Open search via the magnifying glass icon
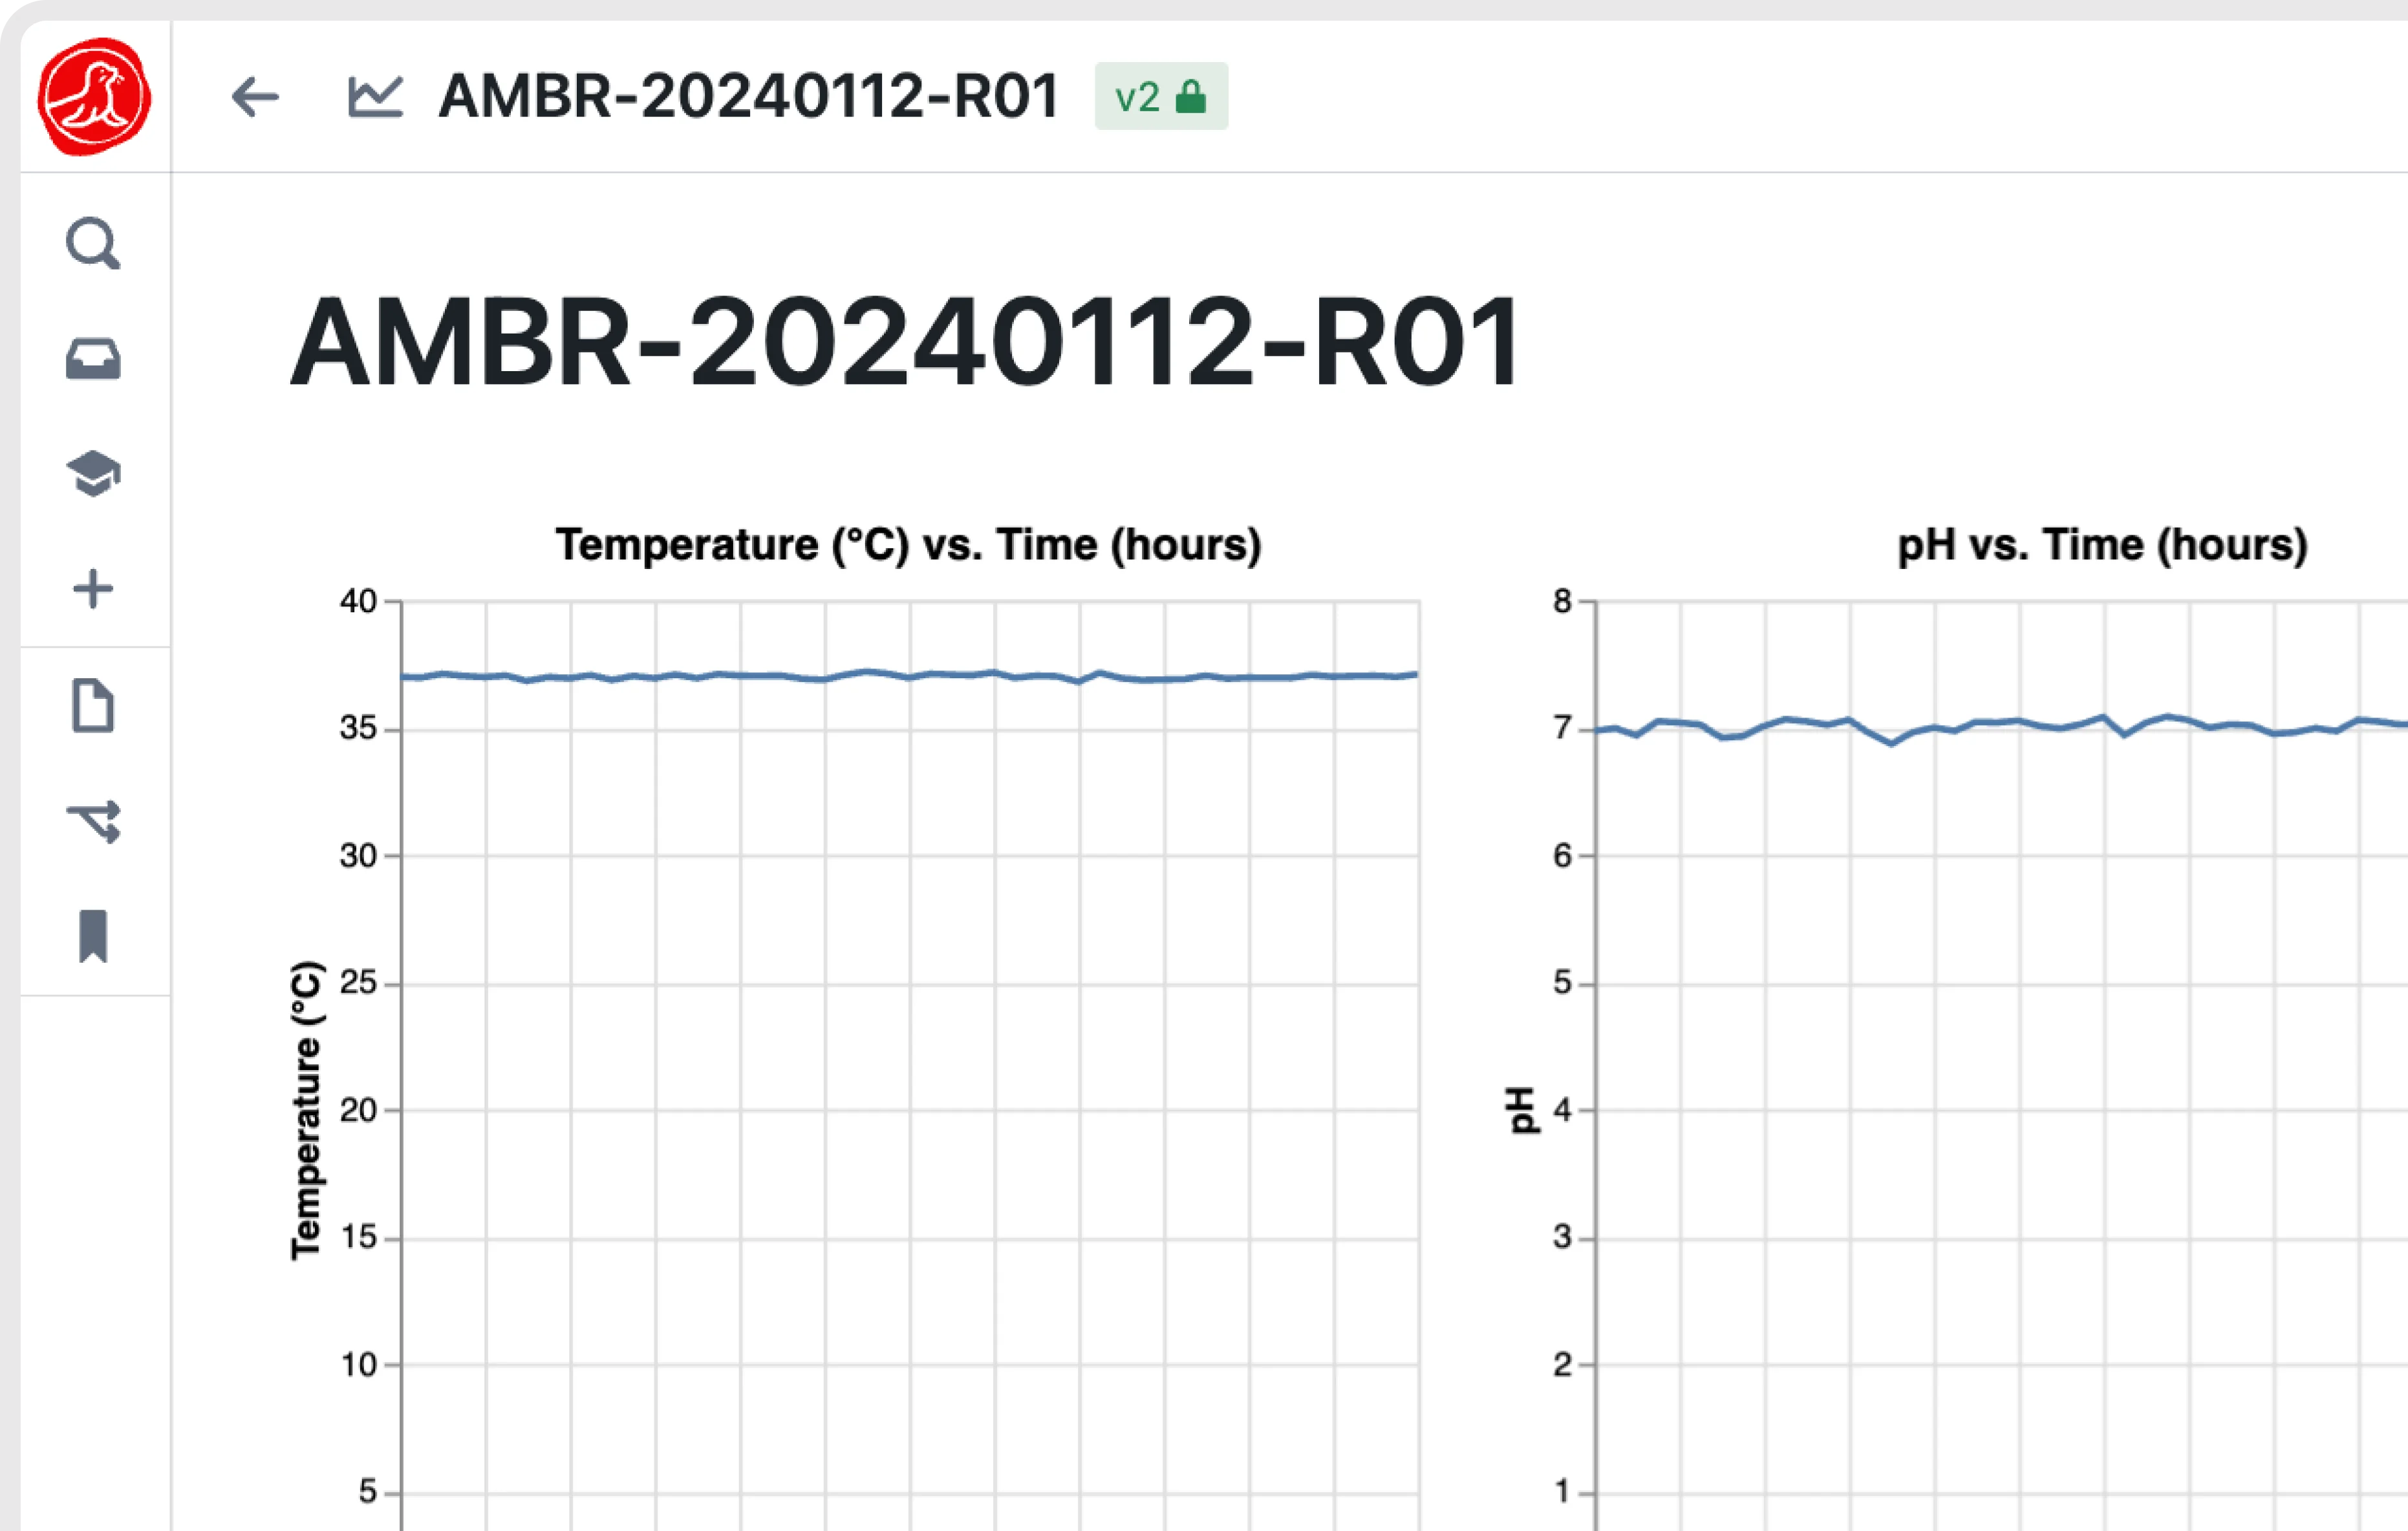Image resolution: width=2408 pixels, height=1531 pixels. (x=93, y=243)
